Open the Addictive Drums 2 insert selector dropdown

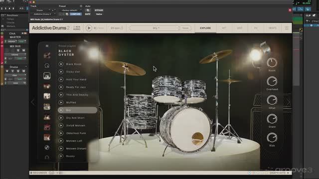(43, 14)
